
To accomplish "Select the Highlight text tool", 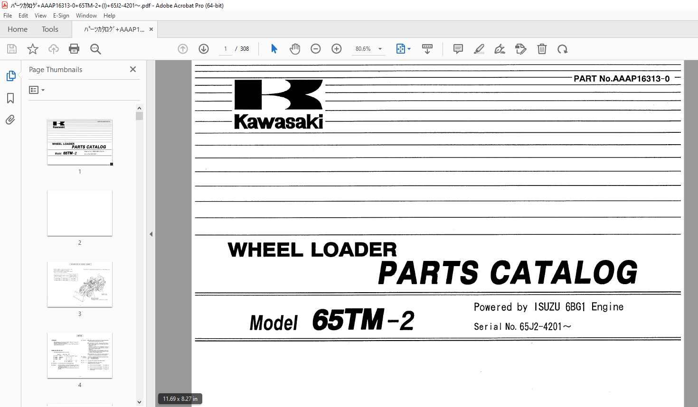I will (x=479, y=49).
